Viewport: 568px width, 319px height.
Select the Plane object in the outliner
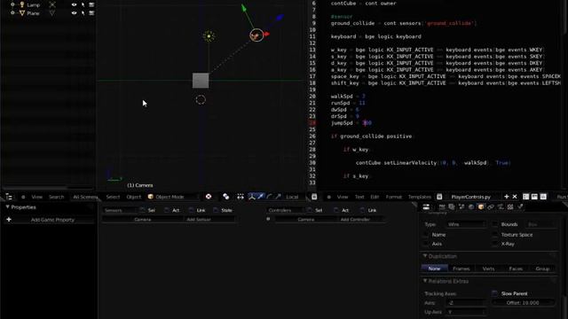pyautogui.click(x=33, y=13)
